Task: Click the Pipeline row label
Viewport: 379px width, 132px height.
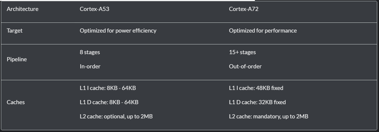Action: (x=17, y=59)
